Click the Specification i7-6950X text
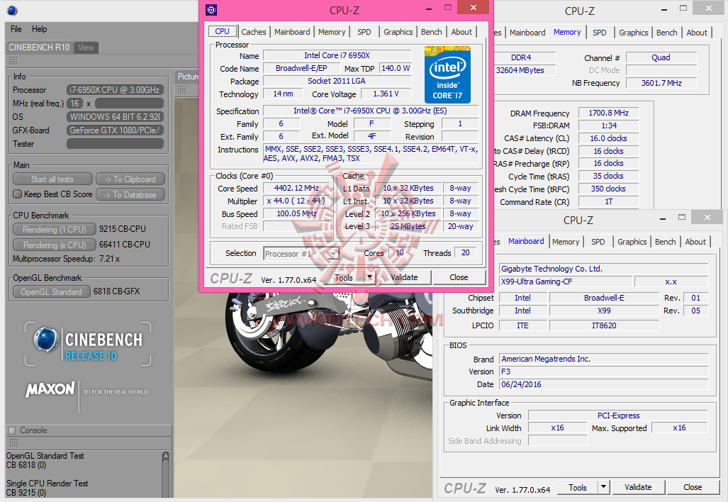Screen dimensions: 728x502 pyautogui.click(x=370, y=111)
